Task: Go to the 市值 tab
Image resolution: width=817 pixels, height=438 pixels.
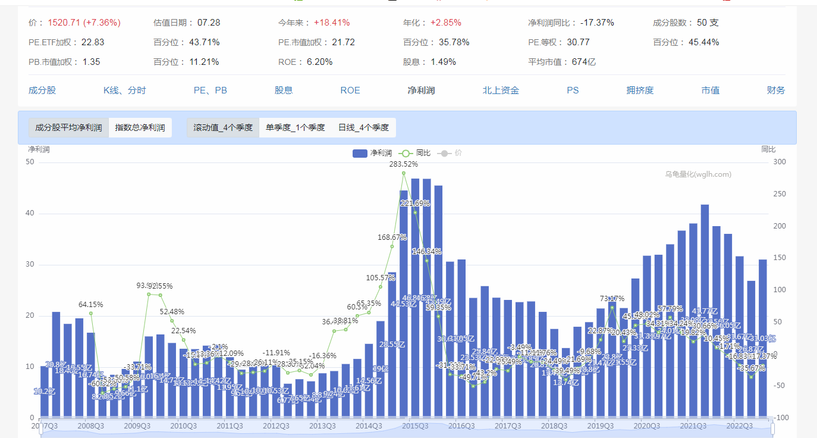Action: coord(711,90)
